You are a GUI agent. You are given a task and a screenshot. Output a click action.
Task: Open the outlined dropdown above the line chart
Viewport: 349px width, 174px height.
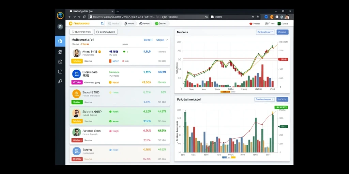[265, 32]
